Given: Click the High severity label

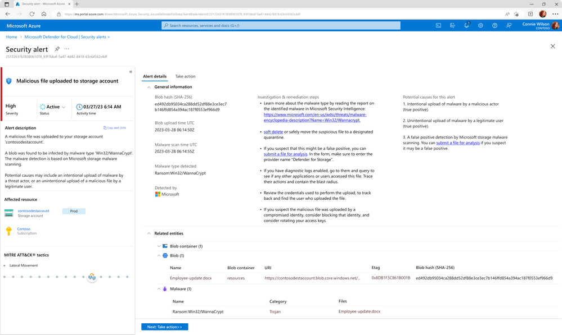Looking at the screenshot, I should pyautogui.click(x=11, y=106).
